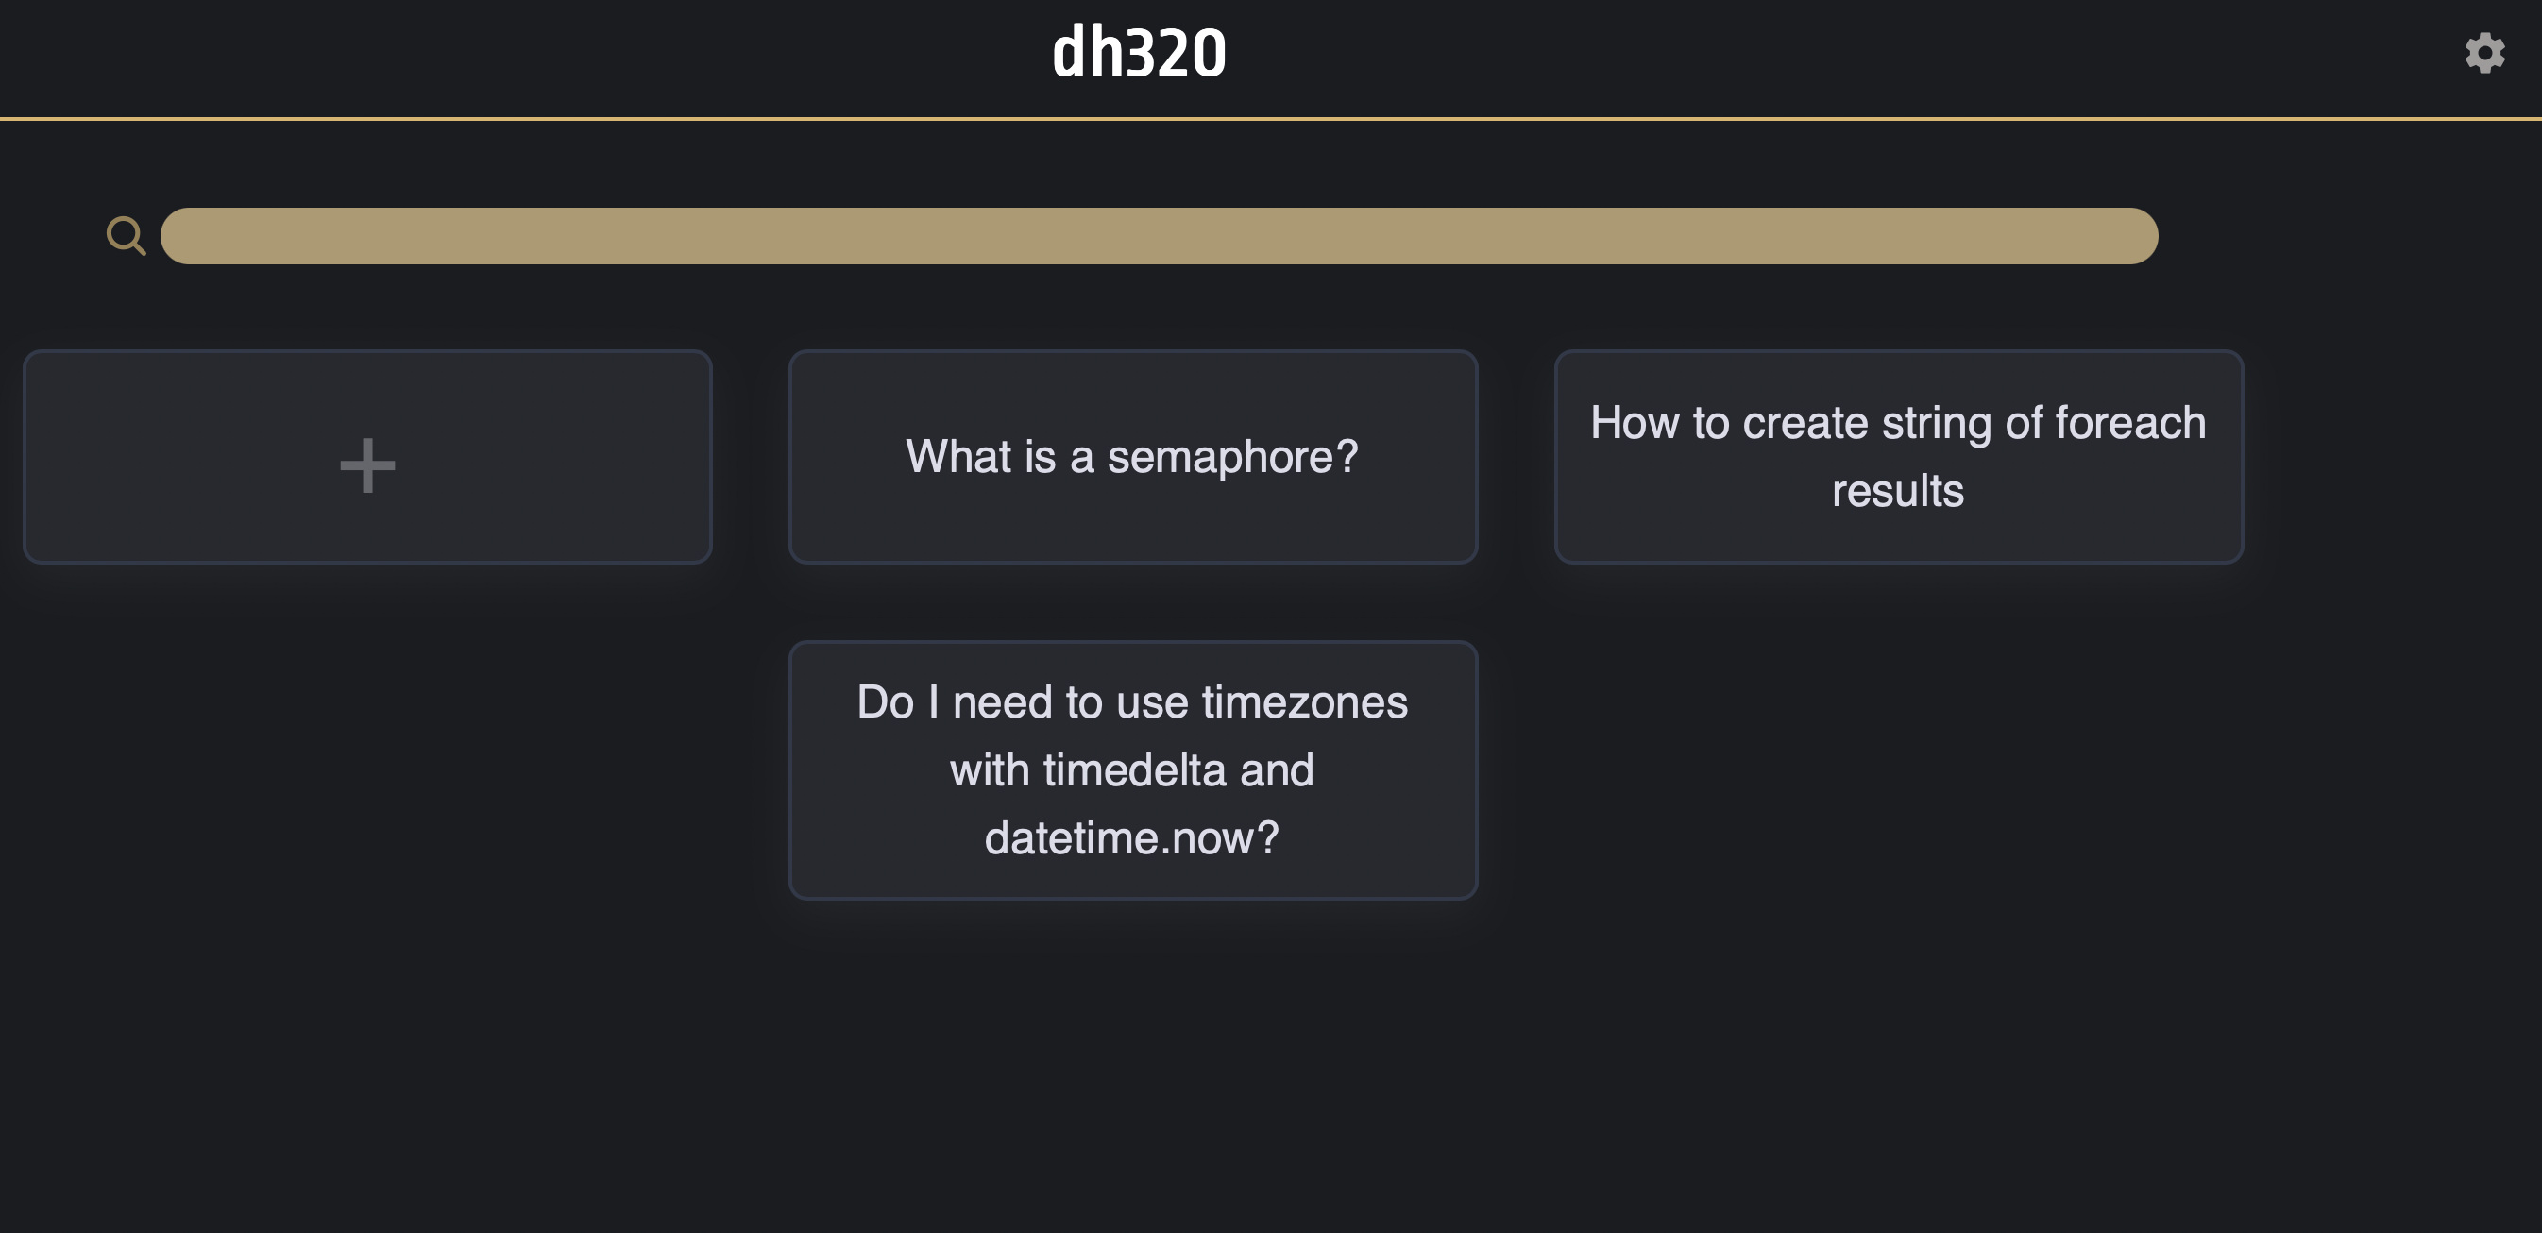The width and height of the screenshot is (2542, 1233).
Task: Open the "What is a semaphore?" card
Action: coord(1133,457)
